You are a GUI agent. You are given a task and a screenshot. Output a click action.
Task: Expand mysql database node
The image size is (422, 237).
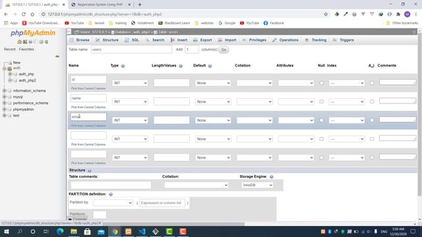pos(5,97)
